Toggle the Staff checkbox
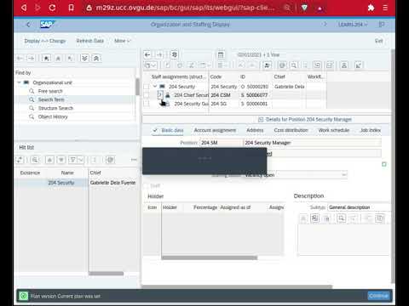The image size is (409, 306). [146, 186]
